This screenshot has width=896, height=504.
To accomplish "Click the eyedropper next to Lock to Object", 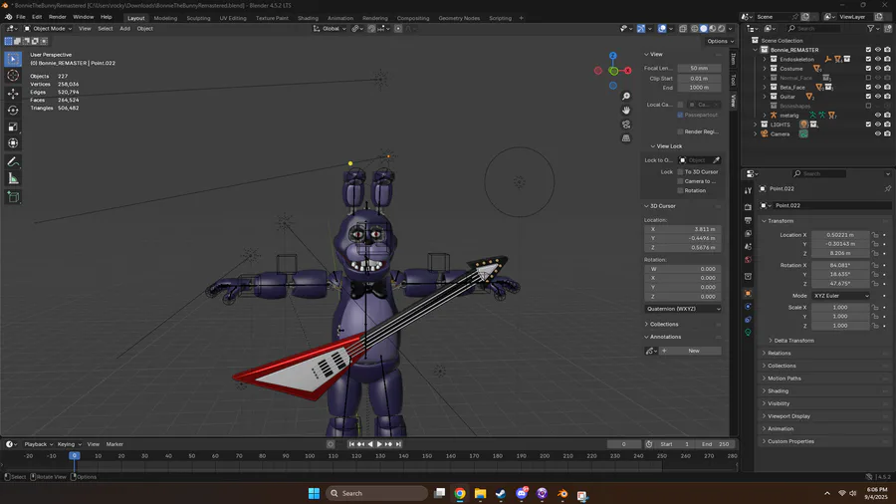I will point(716,160).
